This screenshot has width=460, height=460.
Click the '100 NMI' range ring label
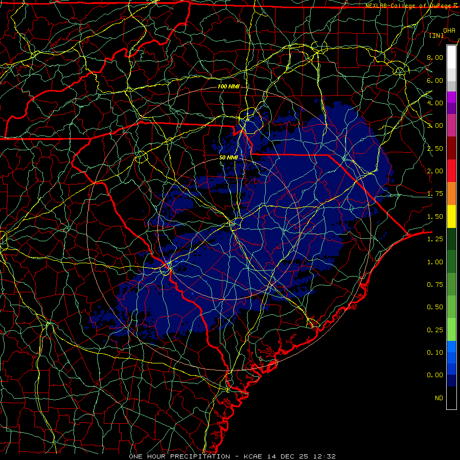pos(228,86)
